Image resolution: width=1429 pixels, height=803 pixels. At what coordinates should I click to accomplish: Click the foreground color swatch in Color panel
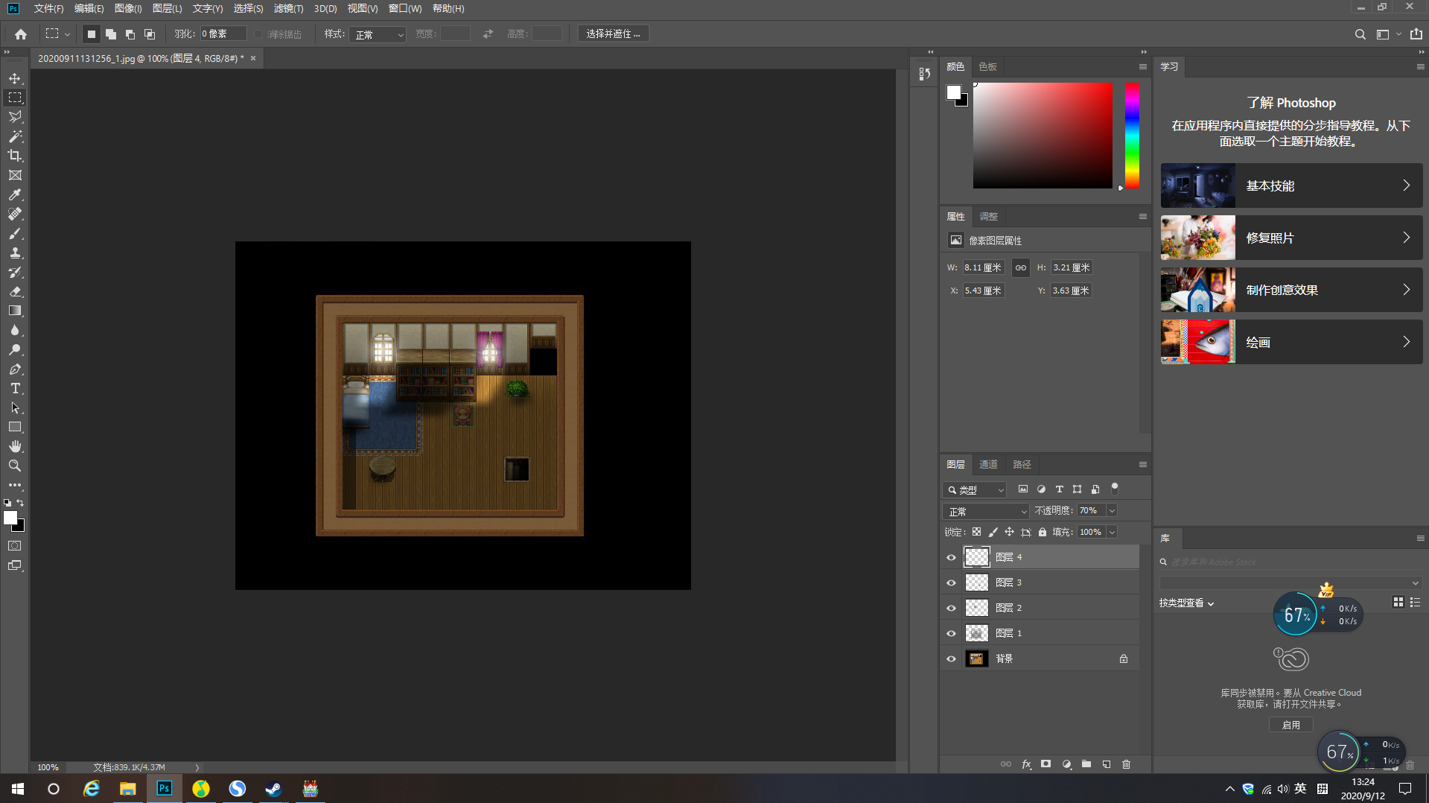coord(953,92)
